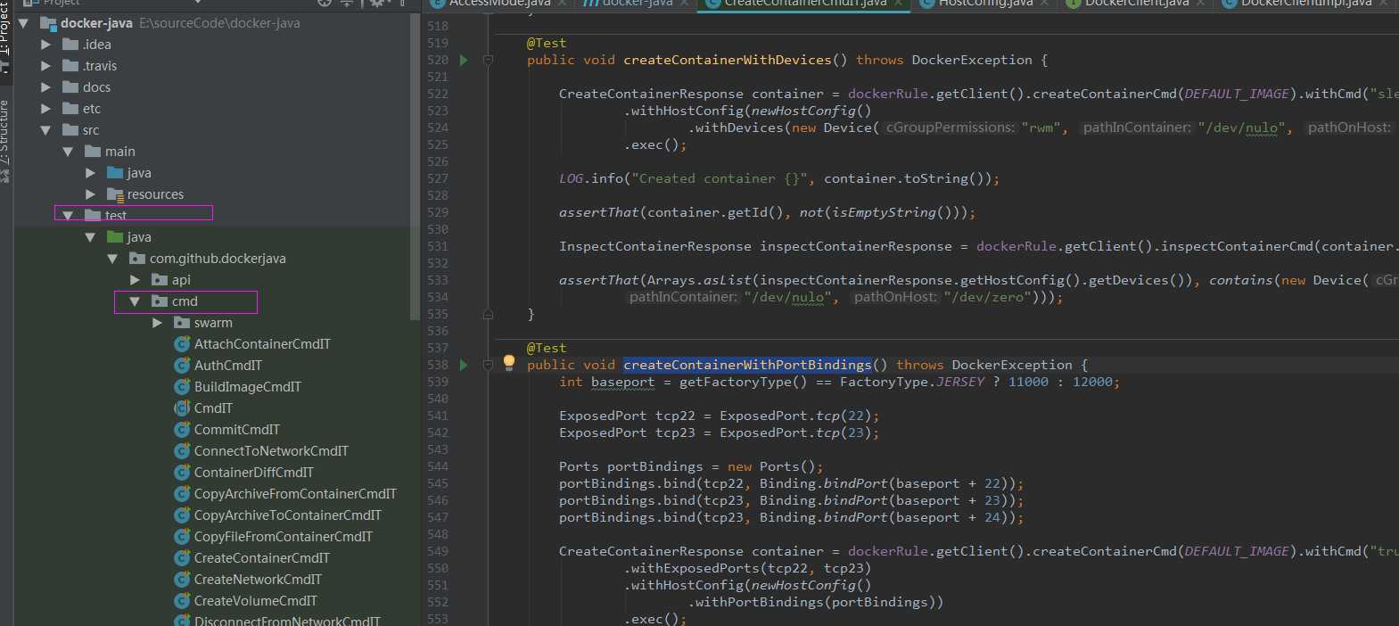Collapse the docker-java project root node
This screenshot has width=1399, height=626.
click(23, 23)
